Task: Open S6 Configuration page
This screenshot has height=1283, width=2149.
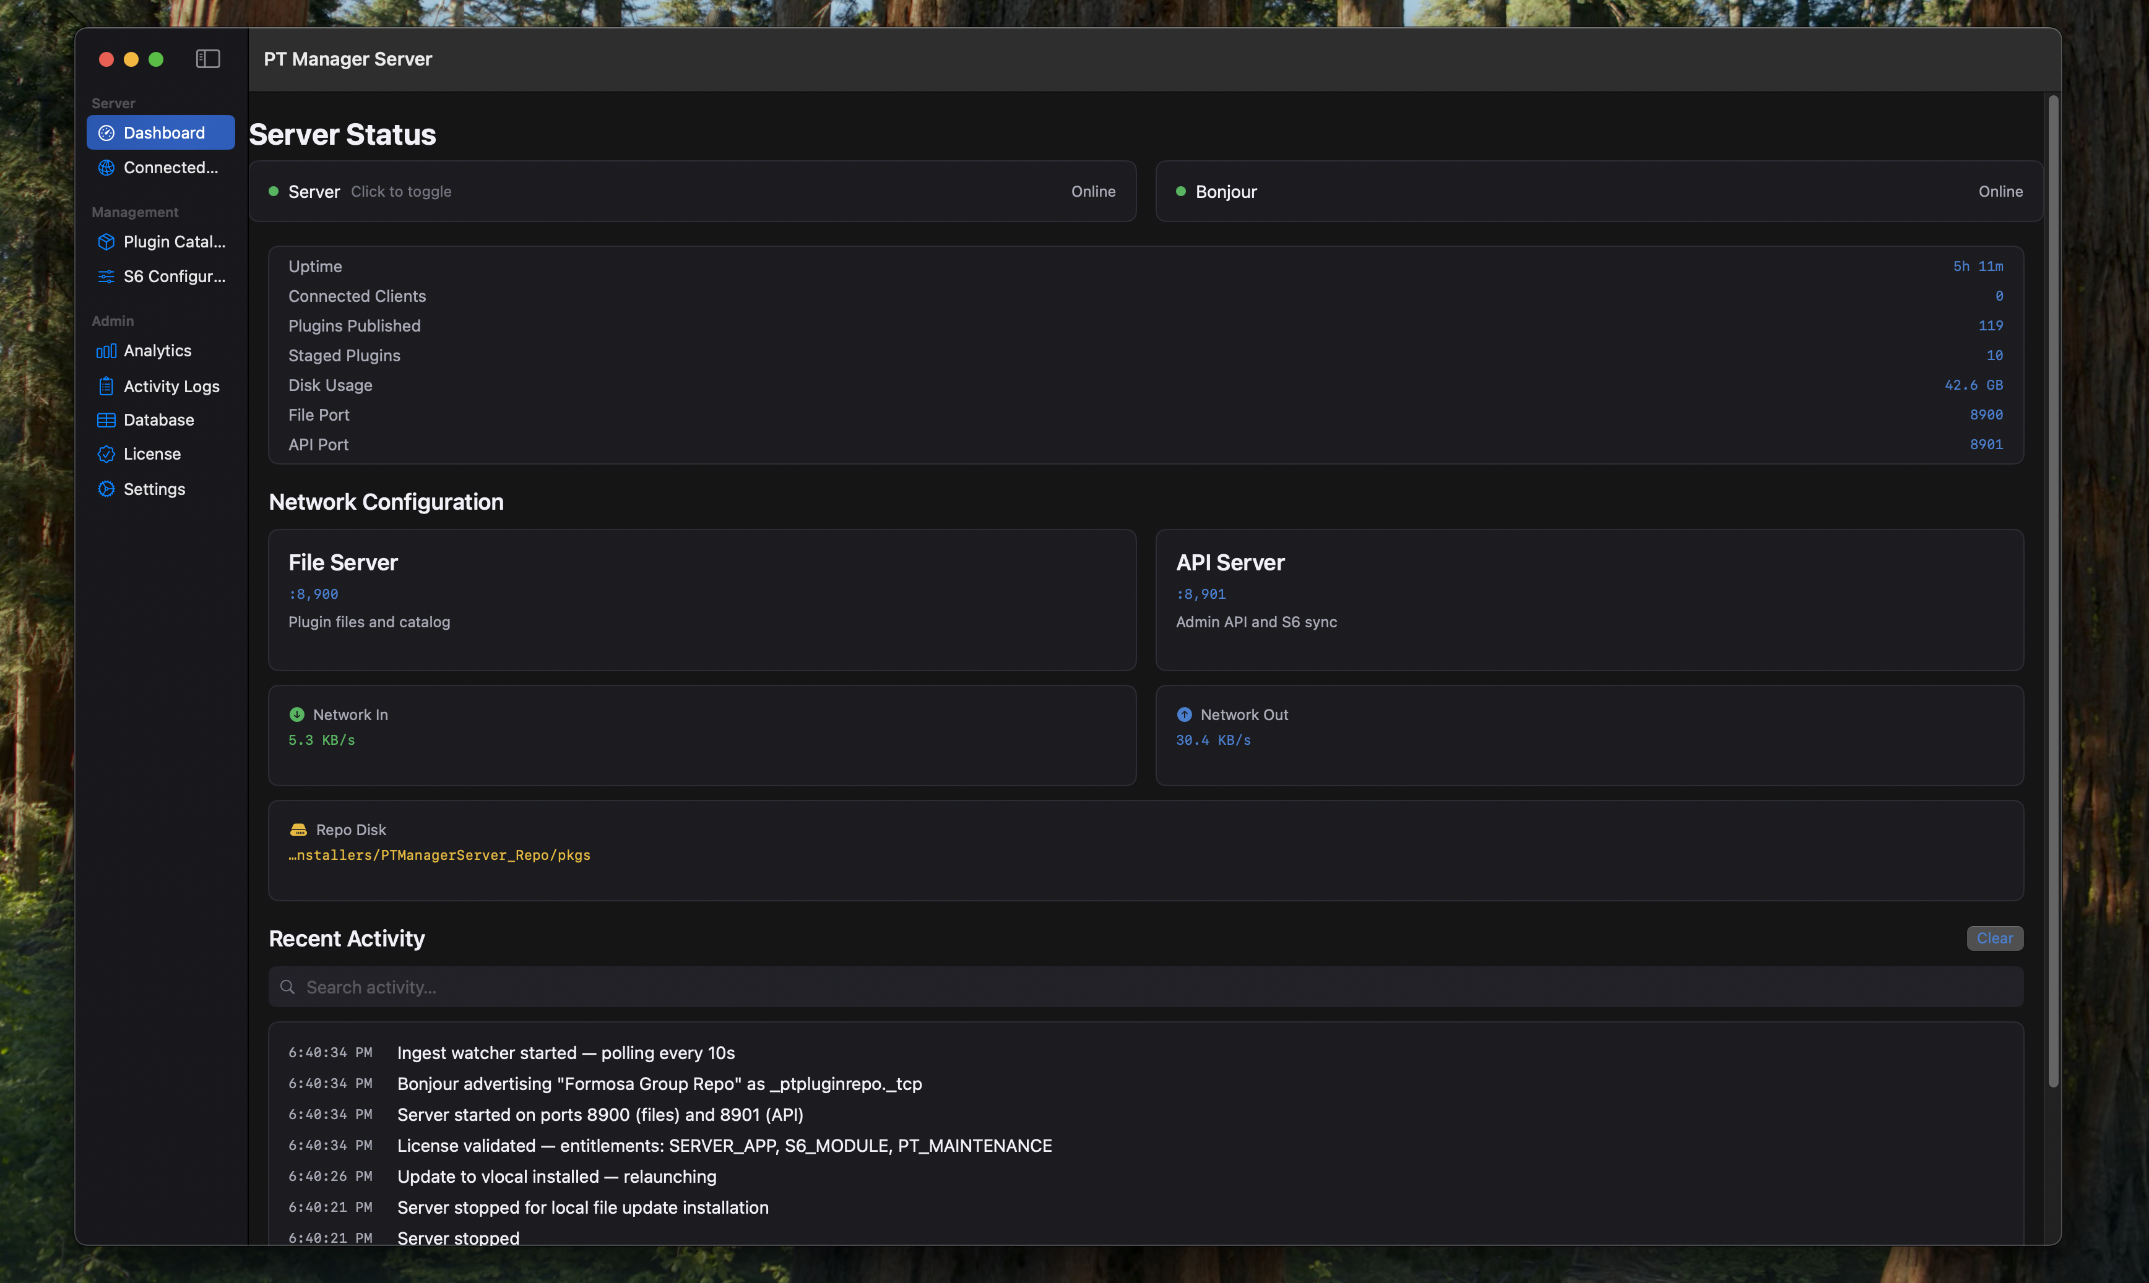Action: coord(161,277)
